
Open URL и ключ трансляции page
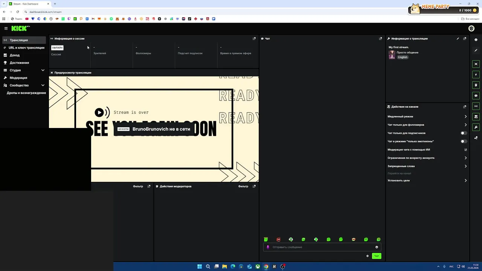tap(24, 48)
